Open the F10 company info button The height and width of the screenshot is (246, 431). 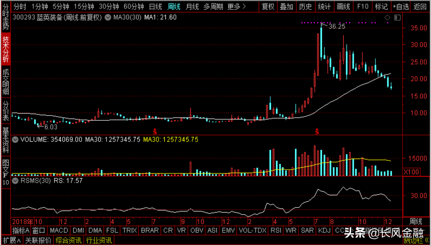point(363,6)
